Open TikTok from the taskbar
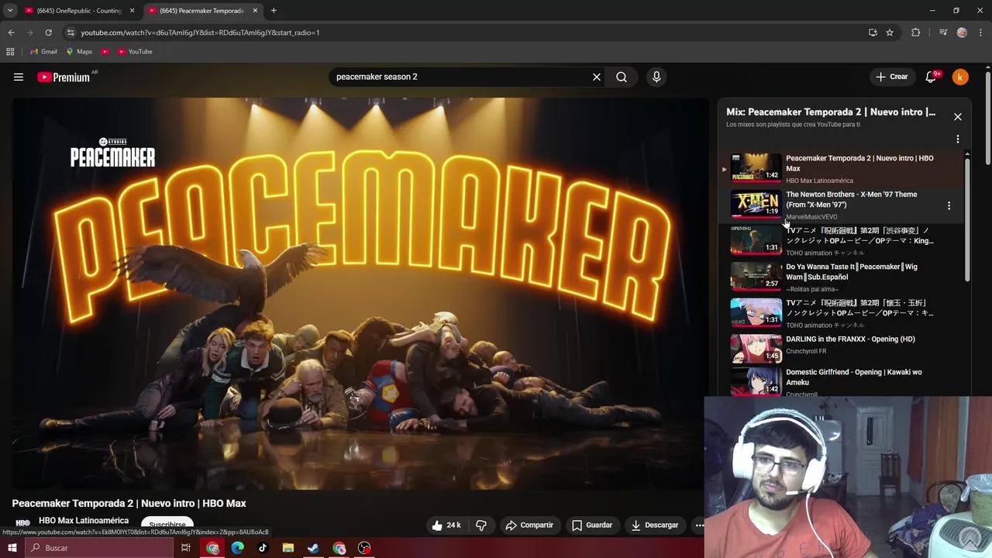This screenshot has width=992, height=558. click(263, 548)
